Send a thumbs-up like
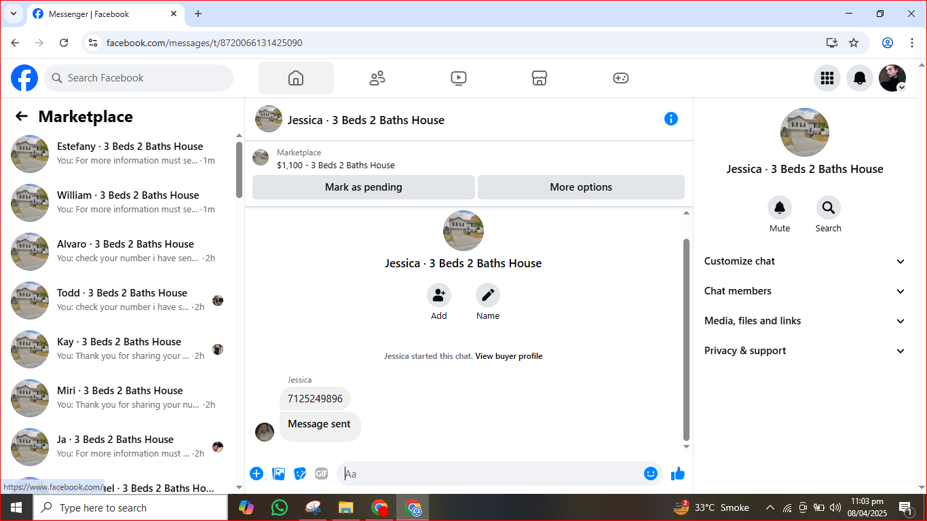Viewport: 927px width, 521px height. pyautogui.click(x=678, y=474)
